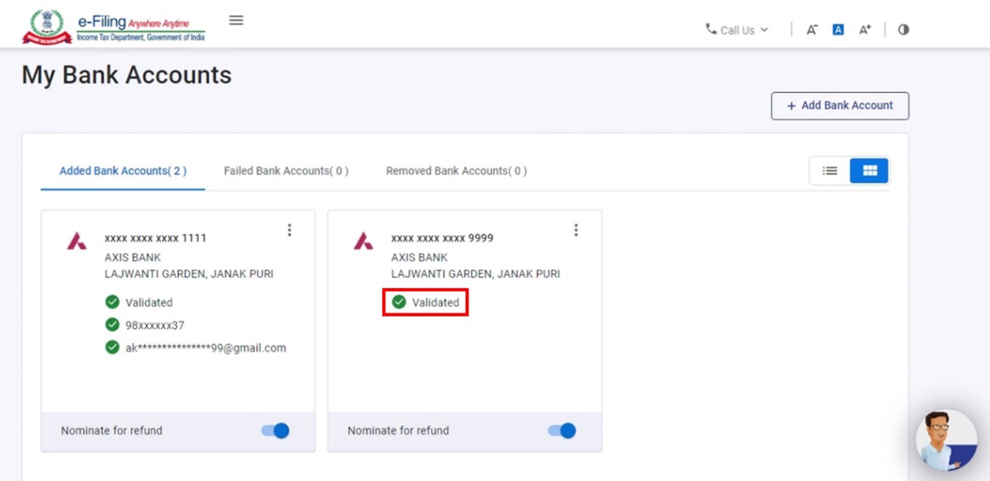
Task: Switch to Failed Bank Accounts tab
Action: pos(286,171)
